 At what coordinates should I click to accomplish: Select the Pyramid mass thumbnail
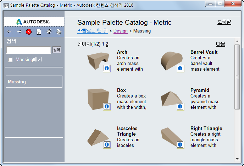(x=171, y=99)
